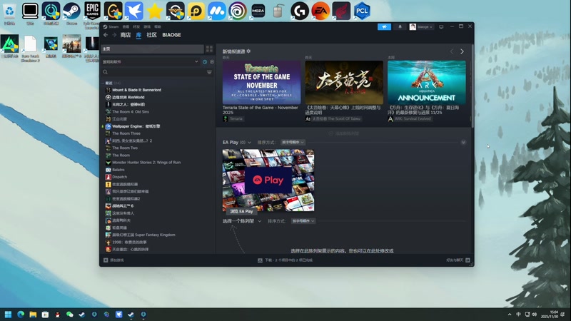This screenshot has width=571, height=321.
Task: Open second shelf sort order dropdown
Action: pyautogui.click(x=303, y=221)
